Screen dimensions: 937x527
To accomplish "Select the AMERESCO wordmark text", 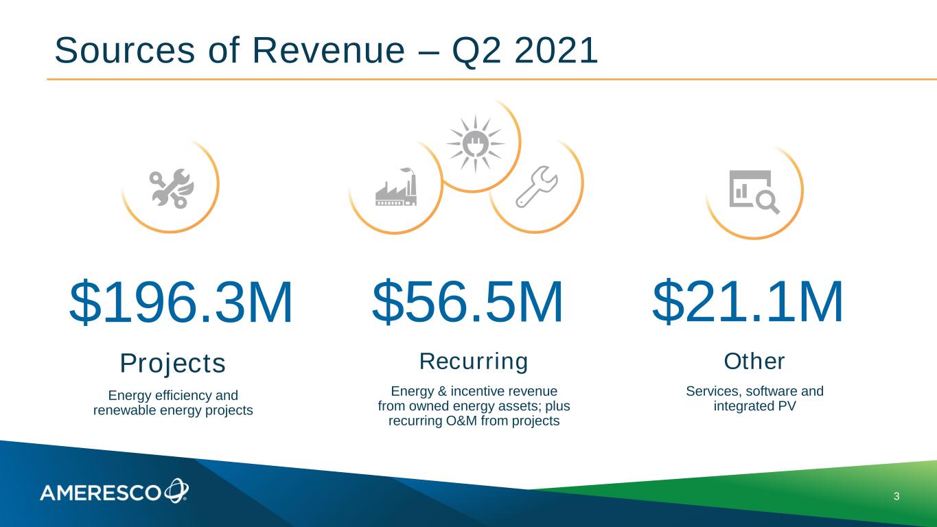I will pyautogui.click(x=100, y=493).
